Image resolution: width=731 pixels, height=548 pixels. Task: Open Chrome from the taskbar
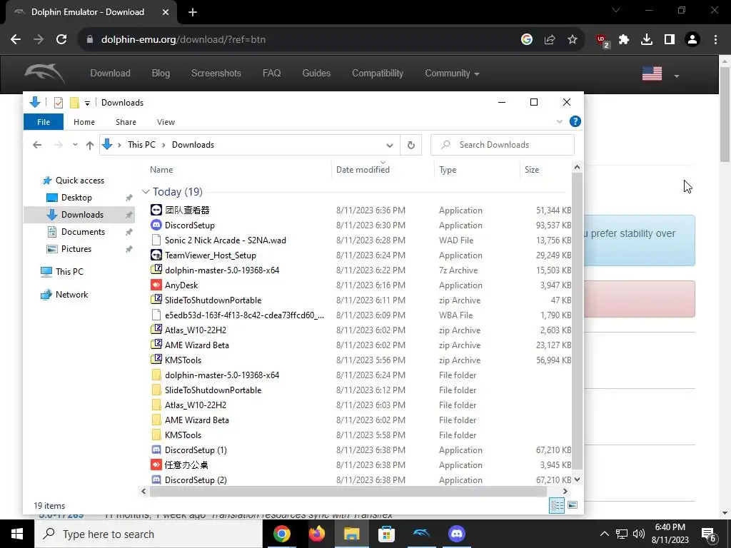click(x=281, y=534)
